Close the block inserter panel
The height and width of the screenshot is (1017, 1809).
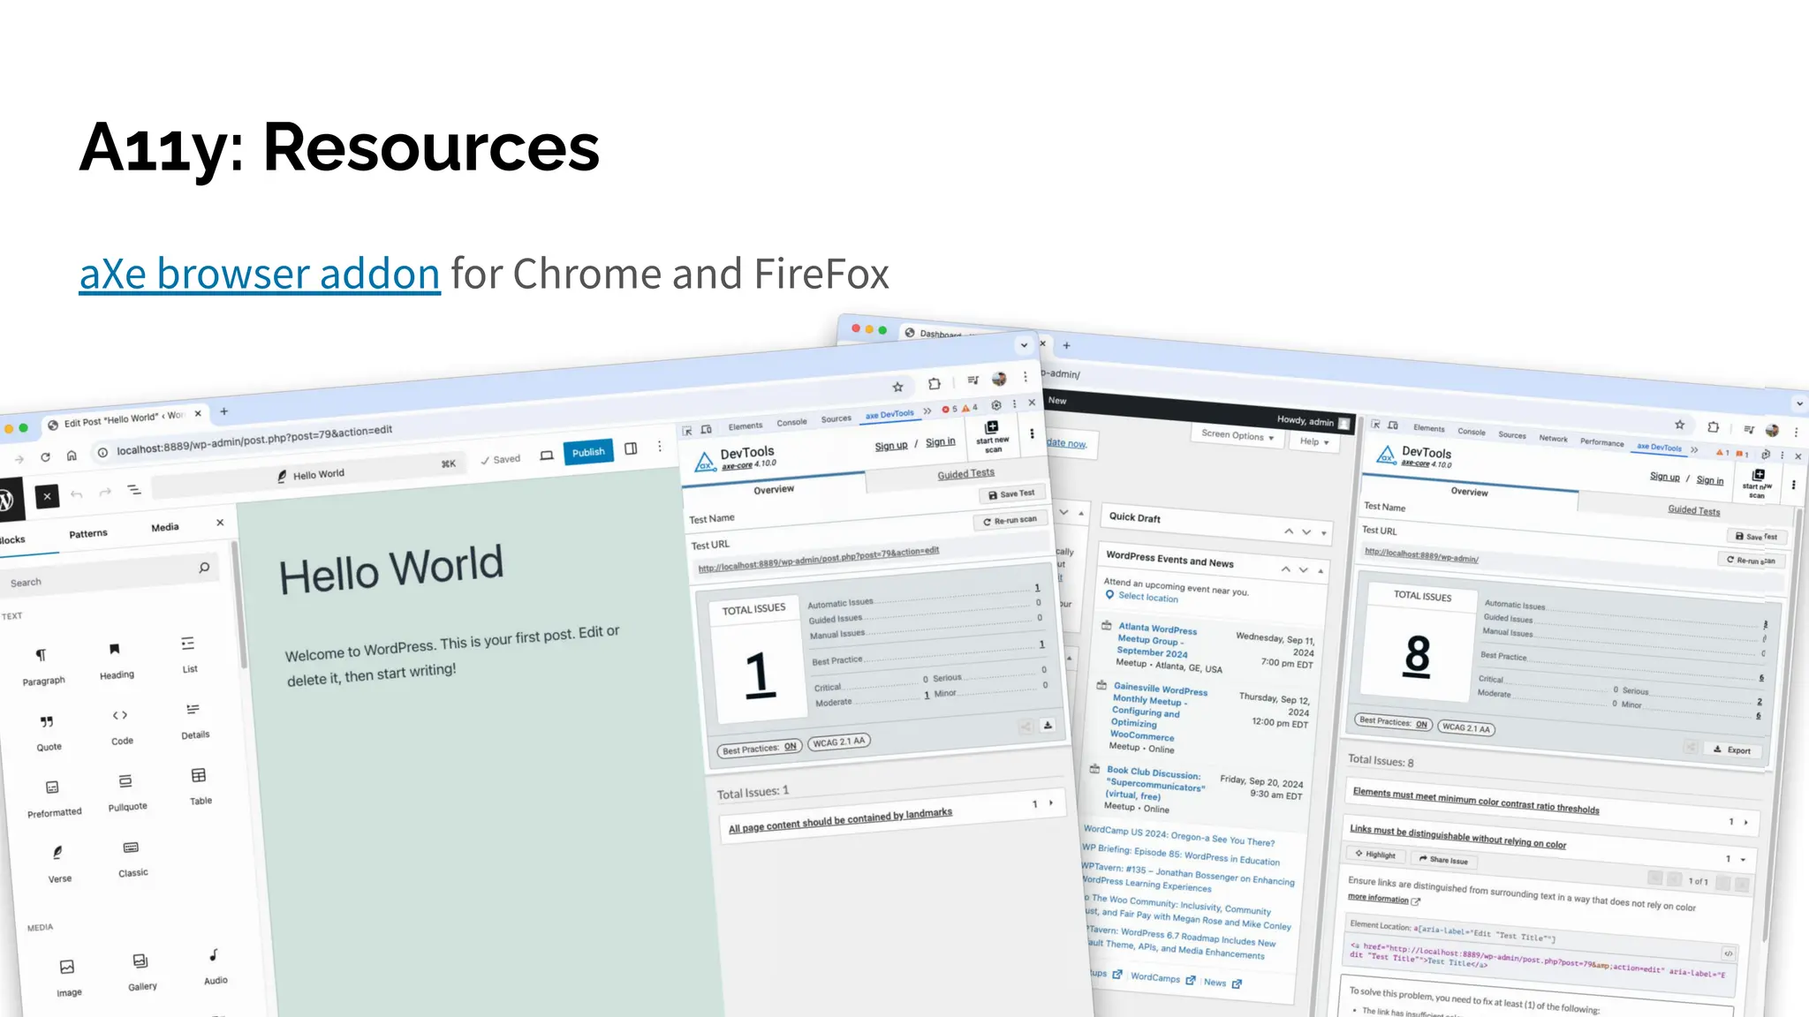[220, 523]
